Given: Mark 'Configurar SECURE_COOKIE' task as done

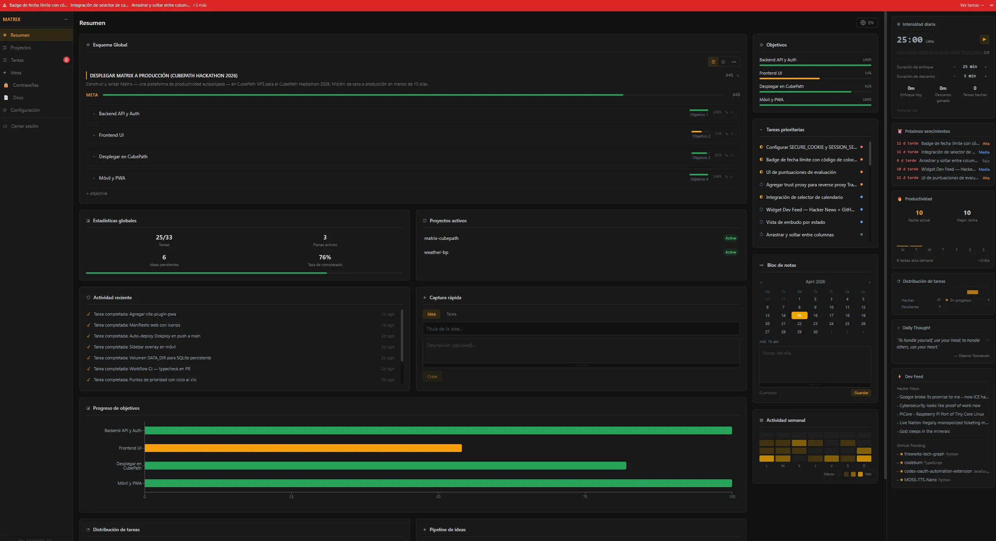Looking at the screenshot, I should tap(761, 147).
